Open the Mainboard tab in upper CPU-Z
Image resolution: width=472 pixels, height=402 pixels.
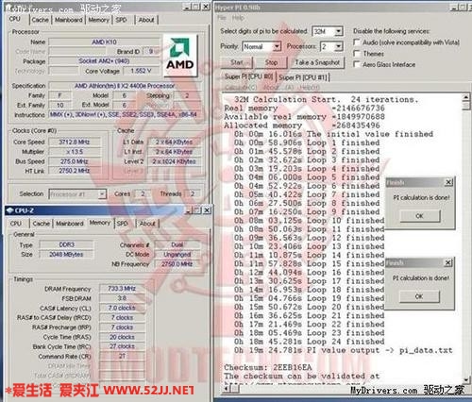(69, 20)
